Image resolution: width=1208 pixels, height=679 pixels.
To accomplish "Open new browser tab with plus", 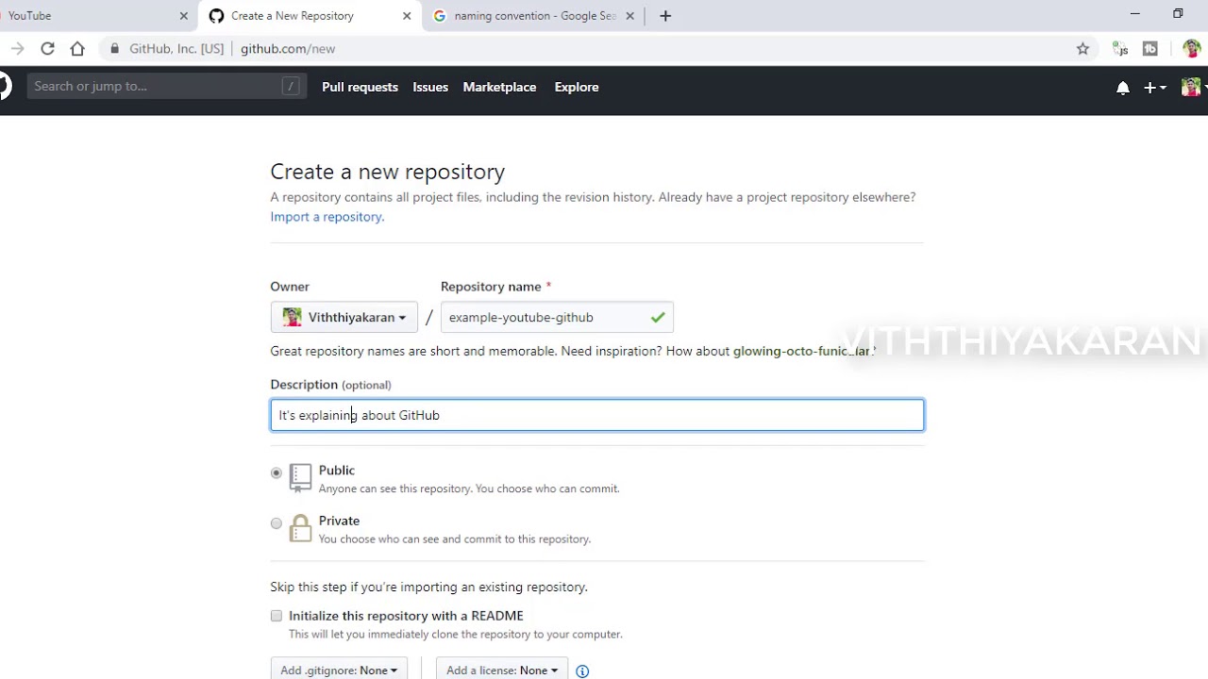I will 665,16.
